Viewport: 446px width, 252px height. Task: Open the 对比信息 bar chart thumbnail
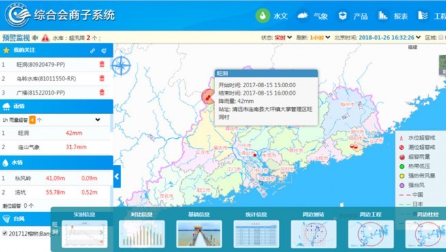click(x=142, y=234)
